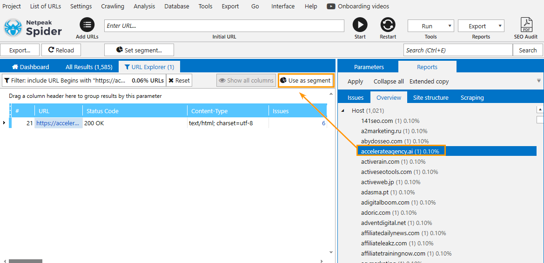The image size is (544, 263).
Task: Click the 200 OK status cell
Action: tap(134, 123)
